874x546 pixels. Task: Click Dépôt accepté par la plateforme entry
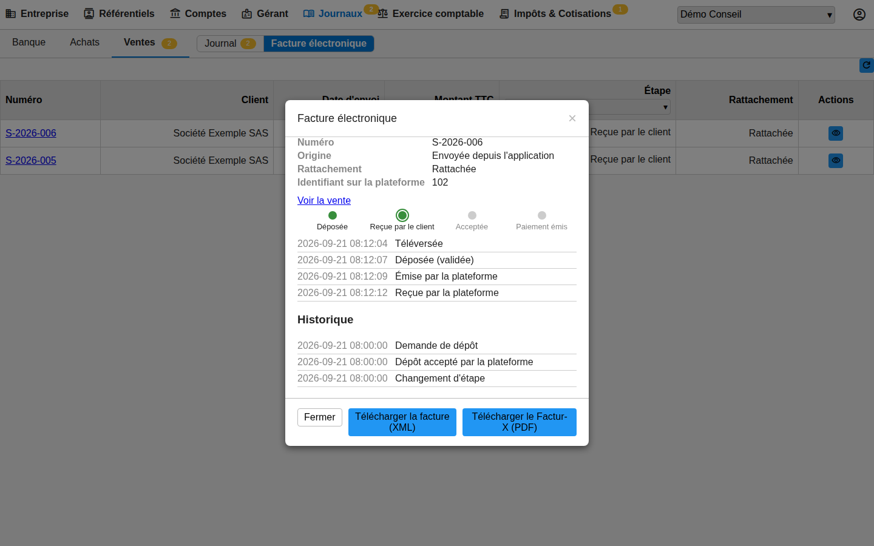coord(437,362)
